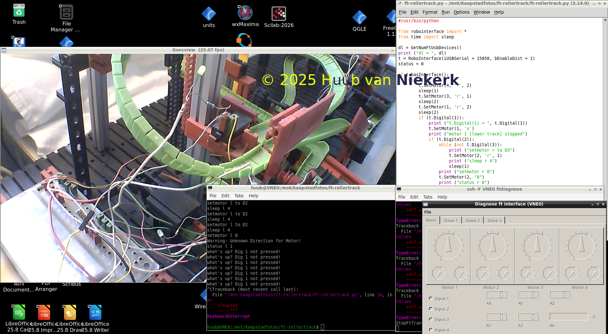
Task: Select the Input 2 radio button
Action: click(x=431, y=309)
